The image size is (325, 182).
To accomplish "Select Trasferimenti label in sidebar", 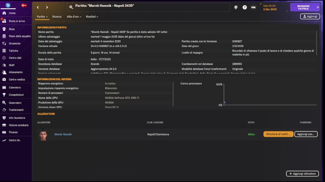I will [x=16, y=110].
